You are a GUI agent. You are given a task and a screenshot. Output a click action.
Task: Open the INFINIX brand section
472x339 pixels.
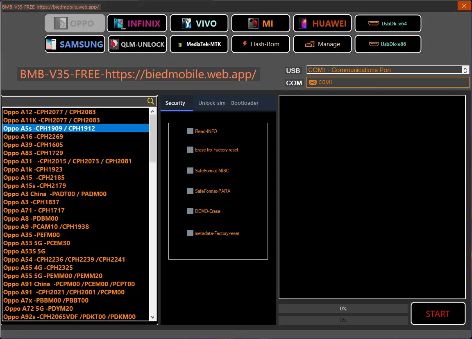pos(137,23)
